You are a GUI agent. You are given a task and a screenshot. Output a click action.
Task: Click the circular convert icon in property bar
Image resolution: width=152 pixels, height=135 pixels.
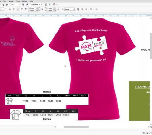[91, 9]
